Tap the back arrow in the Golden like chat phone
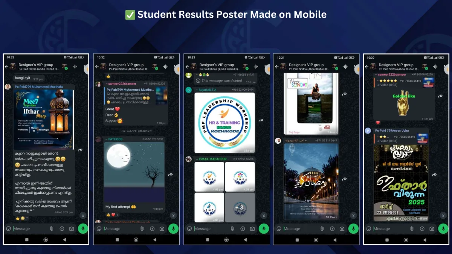 366,67
